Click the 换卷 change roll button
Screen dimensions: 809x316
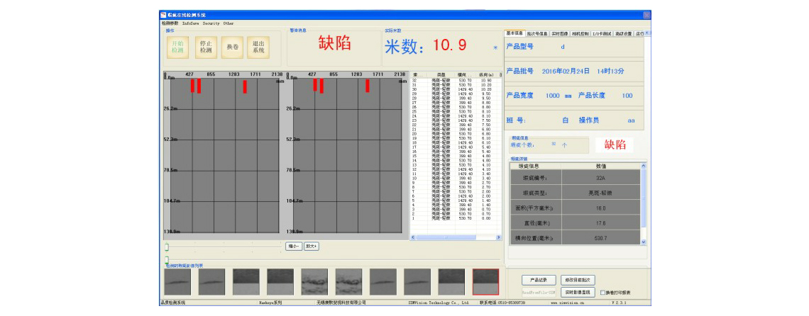click(232, 47)
